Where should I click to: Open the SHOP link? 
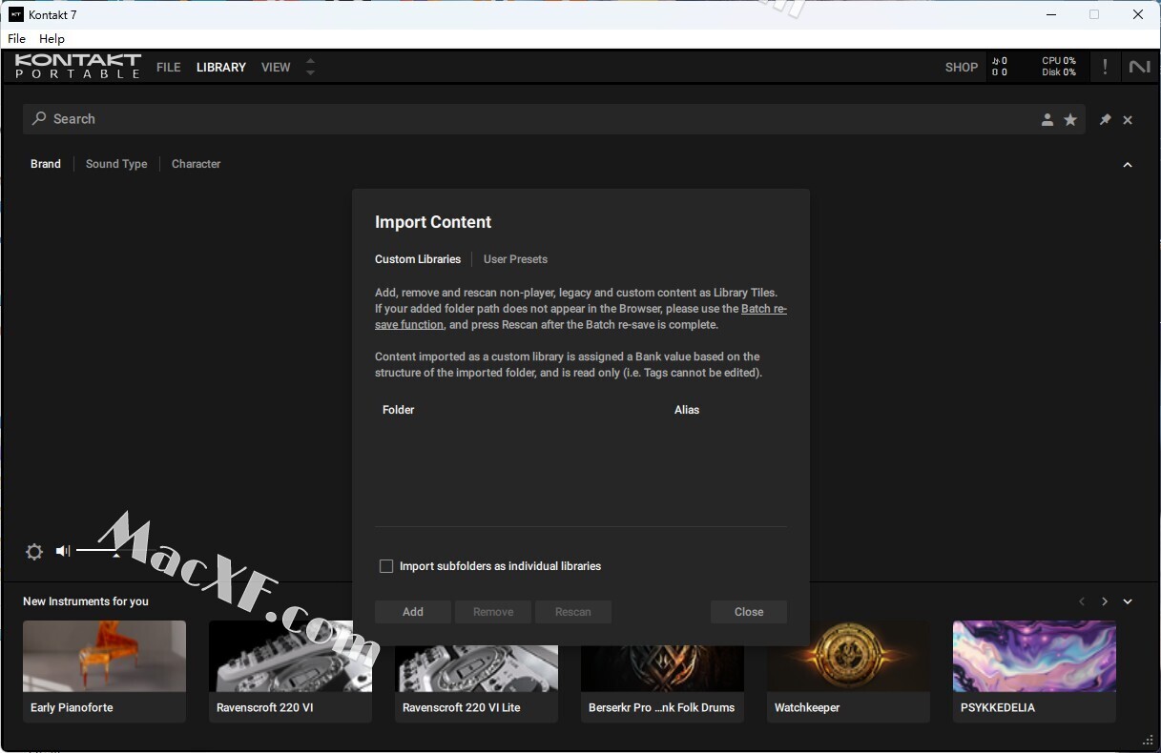click(962, 68)
